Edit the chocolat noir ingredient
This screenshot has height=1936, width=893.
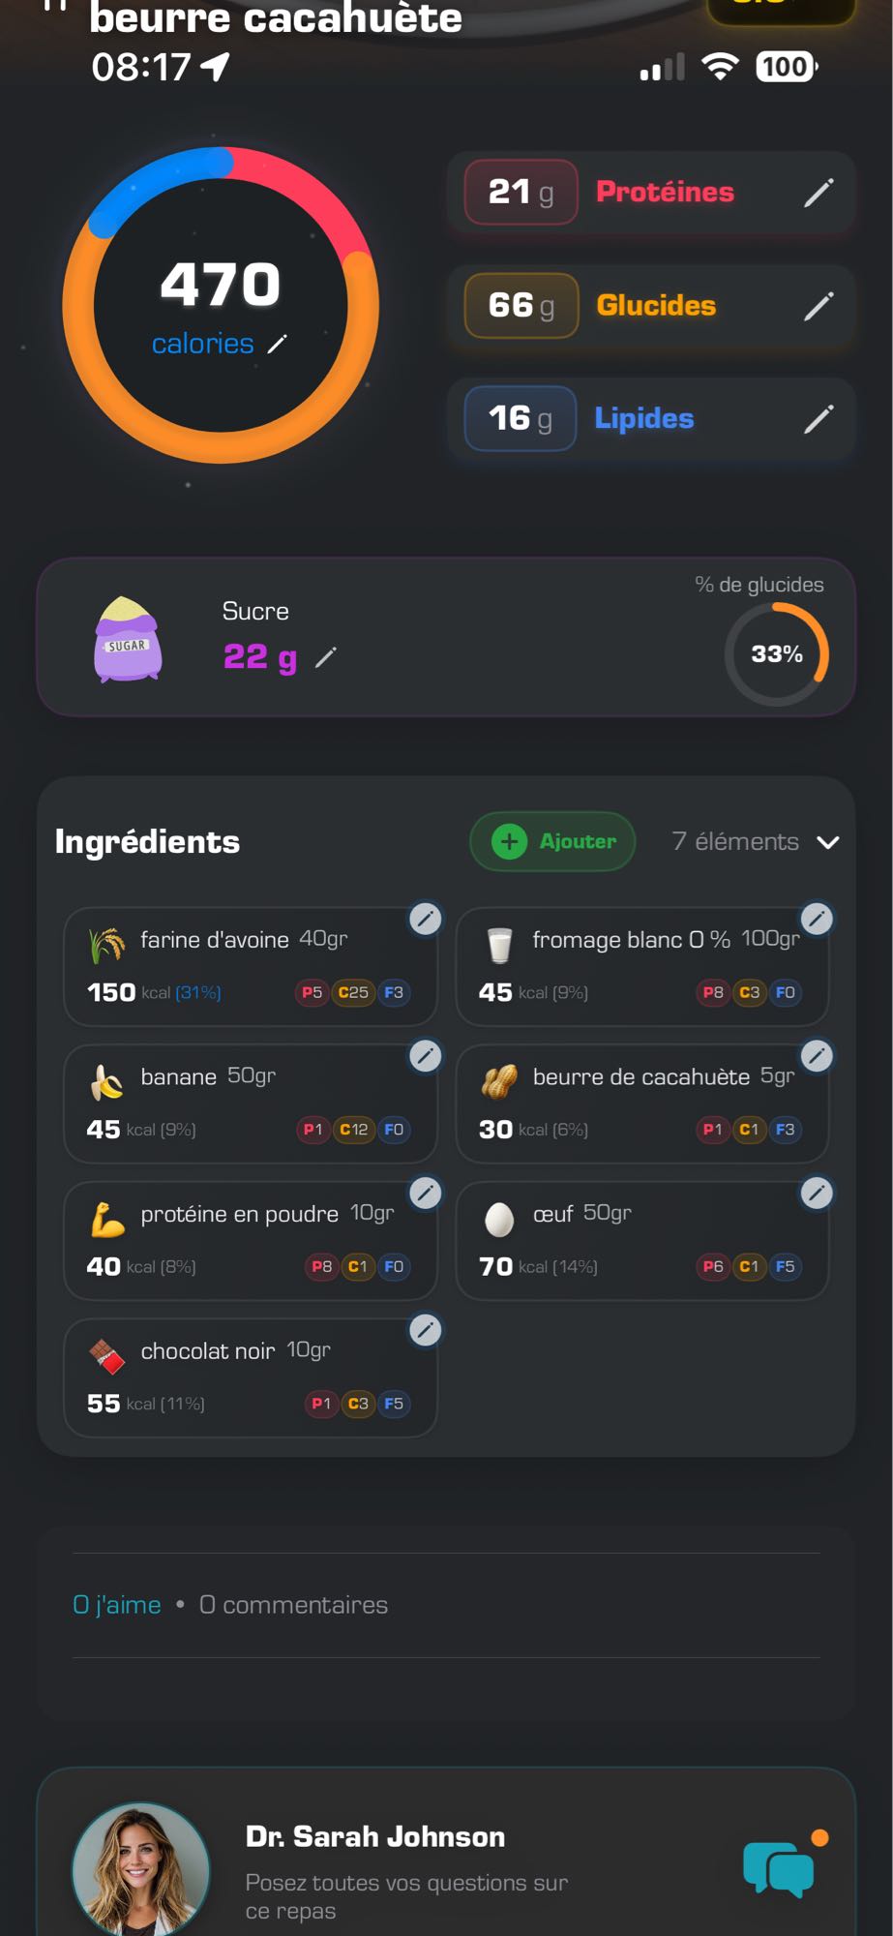pyautogui.click(x=425, y=1331)
